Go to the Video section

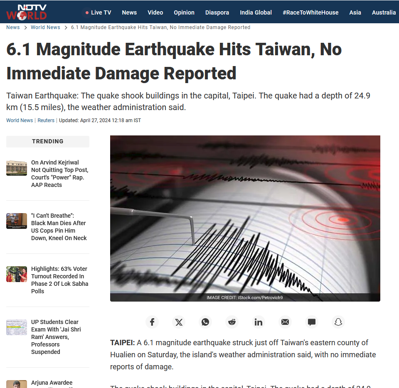[x=155, y=12]
